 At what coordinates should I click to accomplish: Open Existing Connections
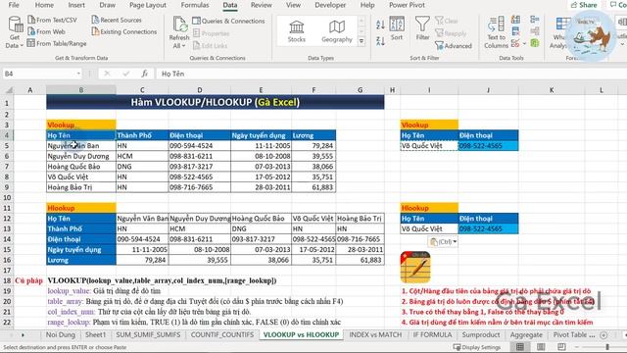coord(124,31)
